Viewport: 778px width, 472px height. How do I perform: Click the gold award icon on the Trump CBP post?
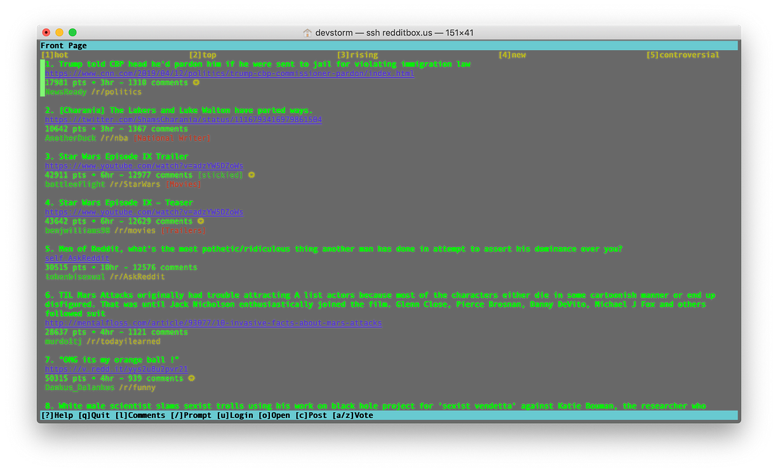196,83
